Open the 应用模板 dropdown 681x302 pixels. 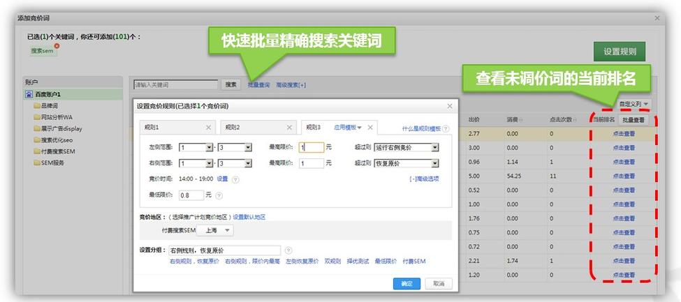click(348, 127)
